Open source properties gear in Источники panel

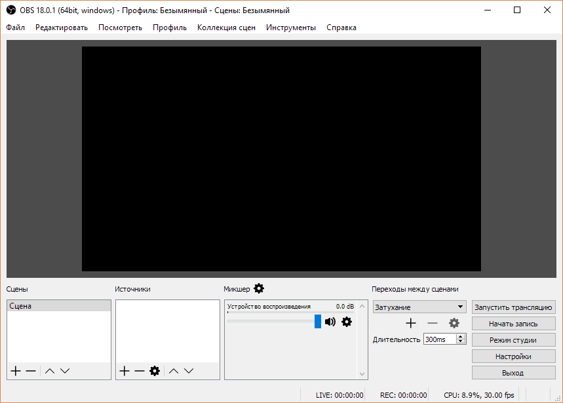(155, 371)
